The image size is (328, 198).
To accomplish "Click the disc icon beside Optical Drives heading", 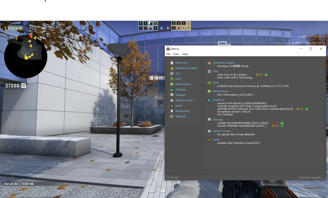I will click(x=209, y=131).
